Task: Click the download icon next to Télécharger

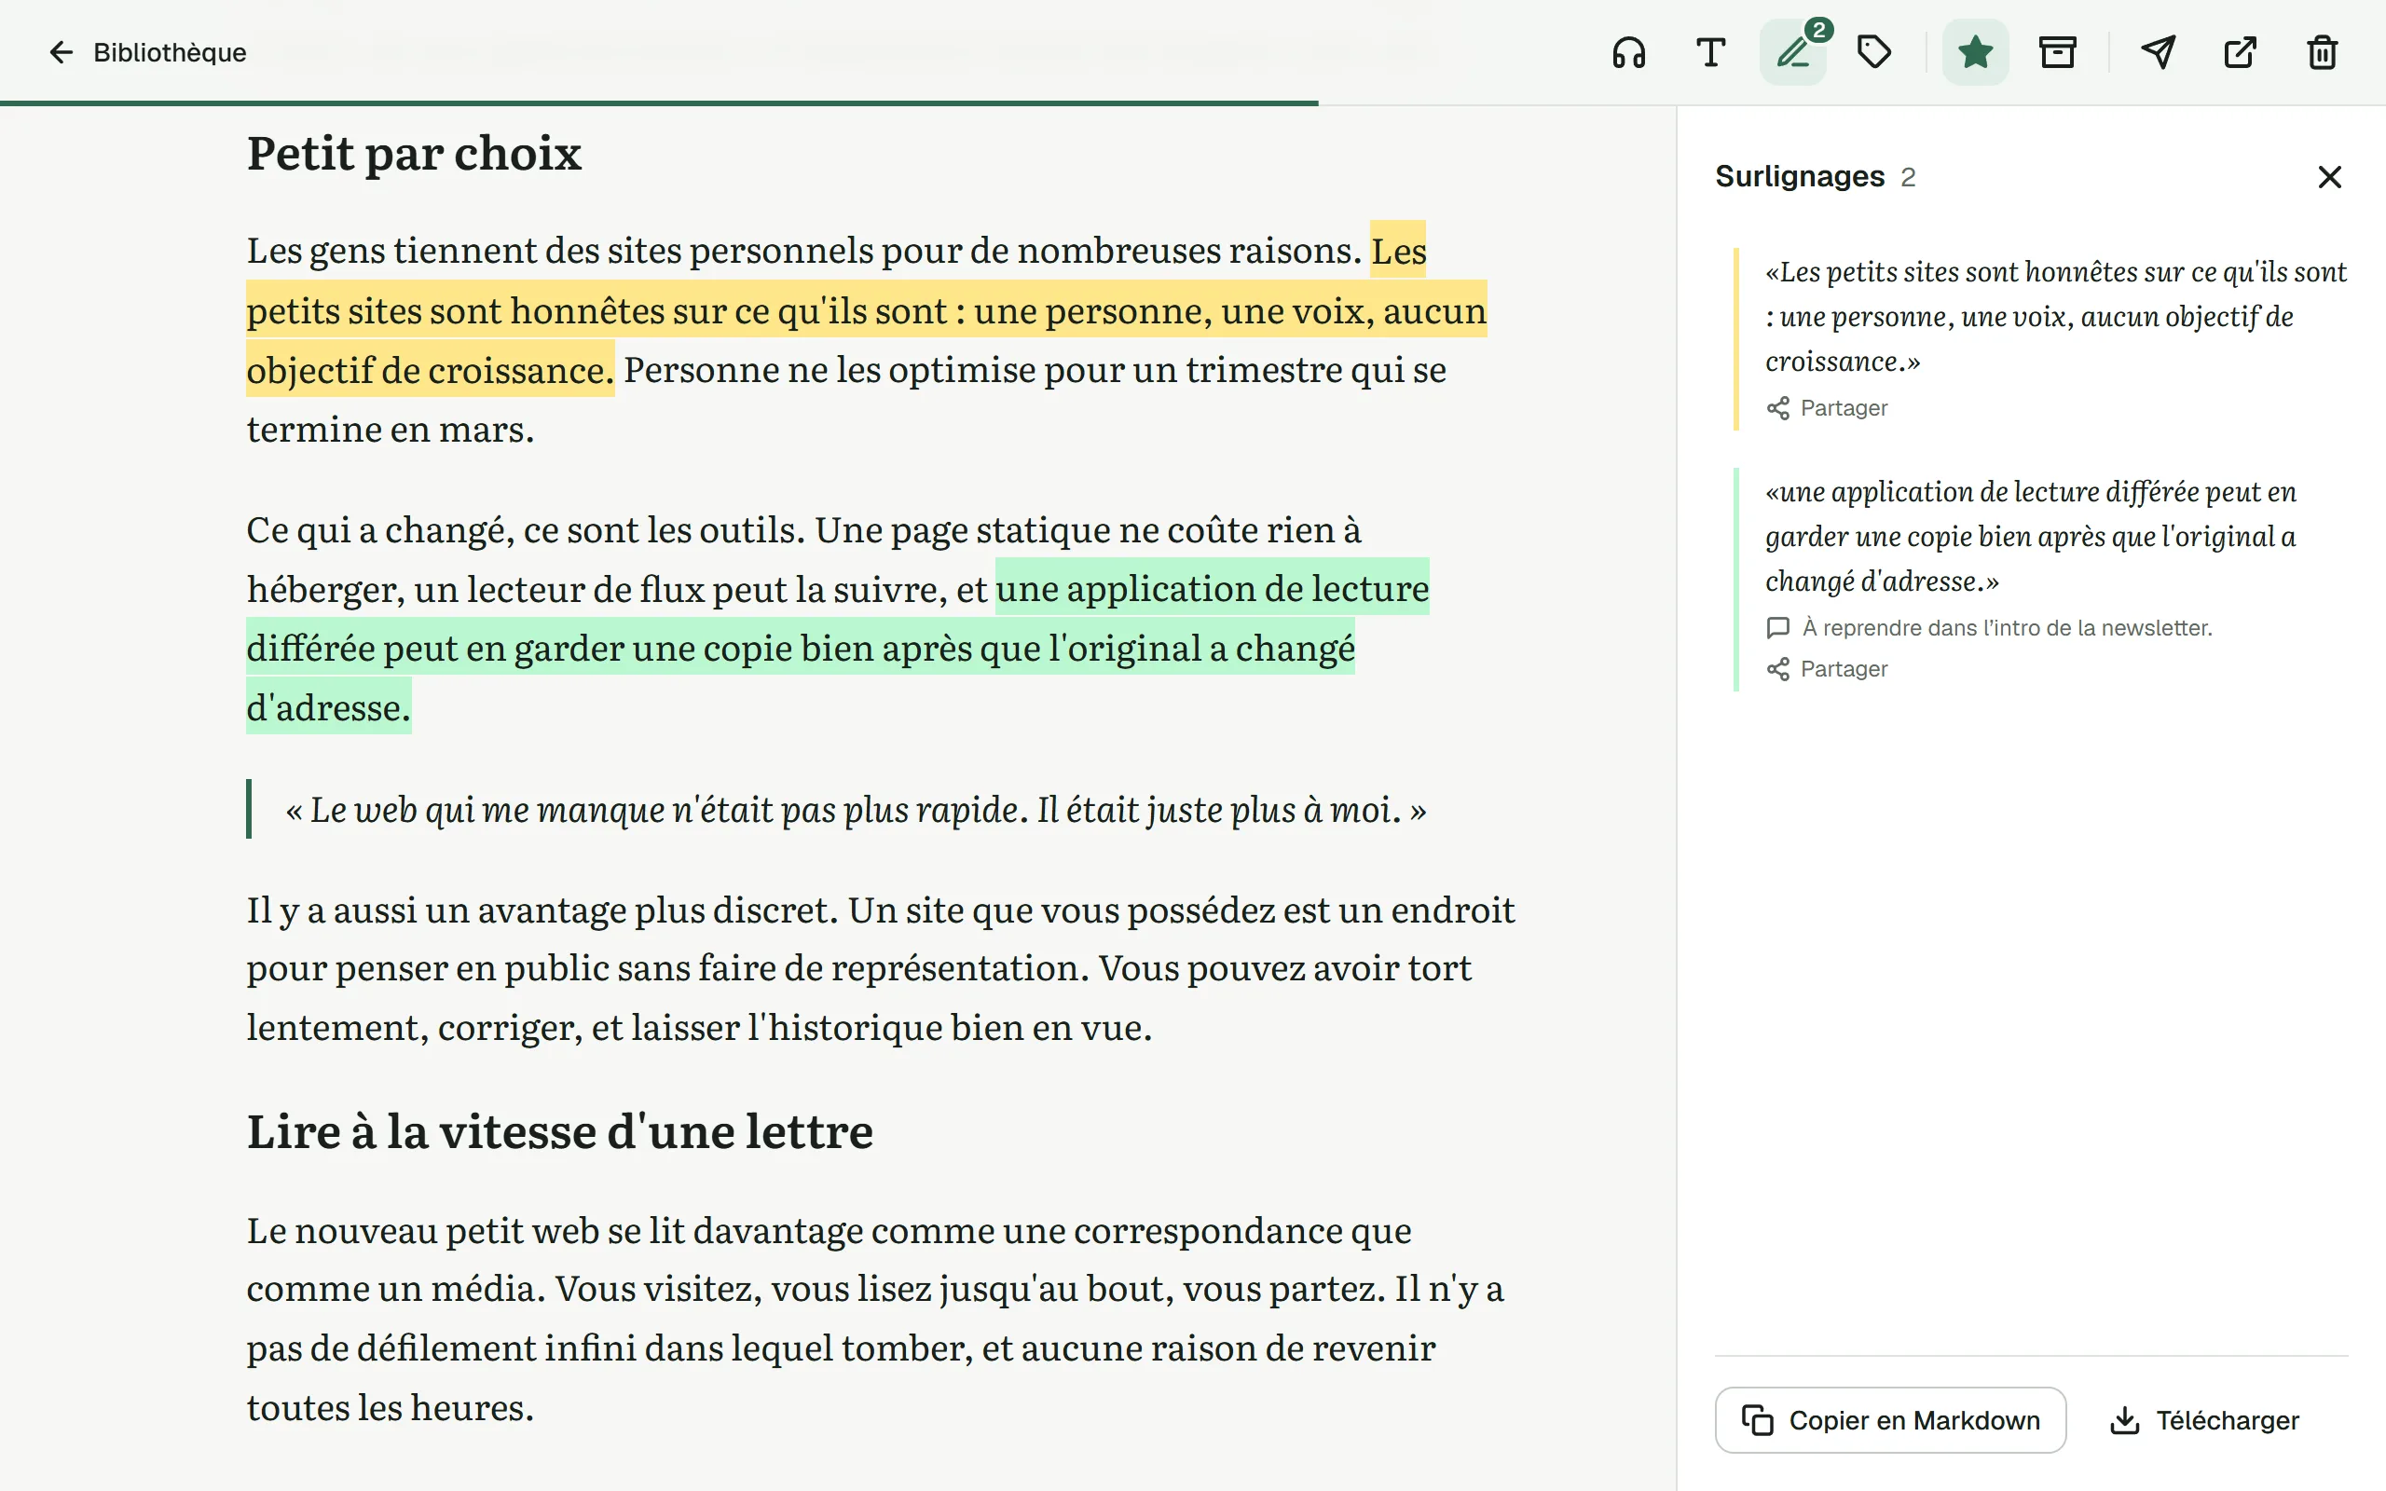Action: pyautogui.click(x=2125, y=1420)
